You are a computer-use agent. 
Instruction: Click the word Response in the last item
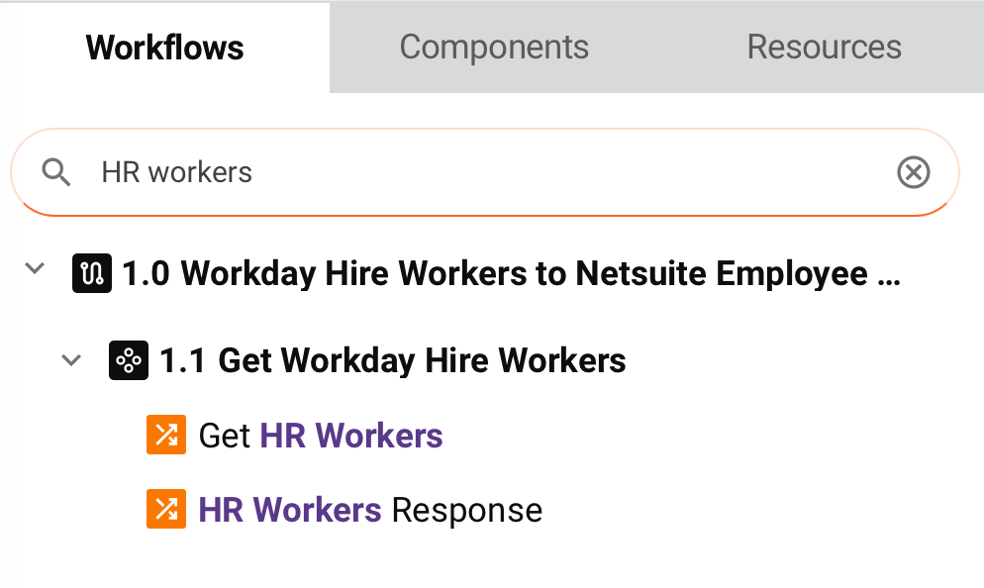pyautogui.click(x=467, y=510)
